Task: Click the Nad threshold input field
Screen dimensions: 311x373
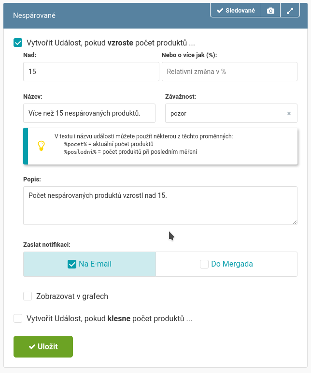Action: (91, 72)
